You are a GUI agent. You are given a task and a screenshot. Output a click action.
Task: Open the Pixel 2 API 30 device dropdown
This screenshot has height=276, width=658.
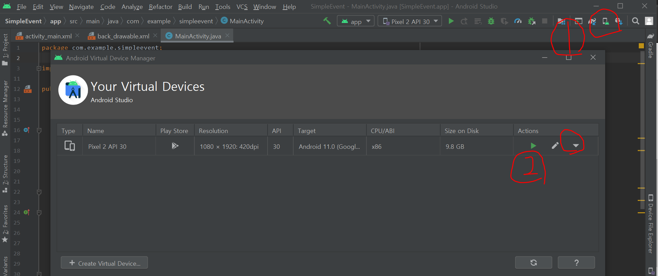click(x=410, y=21)
